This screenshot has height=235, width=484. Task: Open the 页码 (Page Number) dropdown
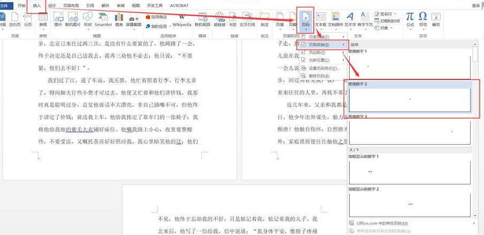click(306, 21)
